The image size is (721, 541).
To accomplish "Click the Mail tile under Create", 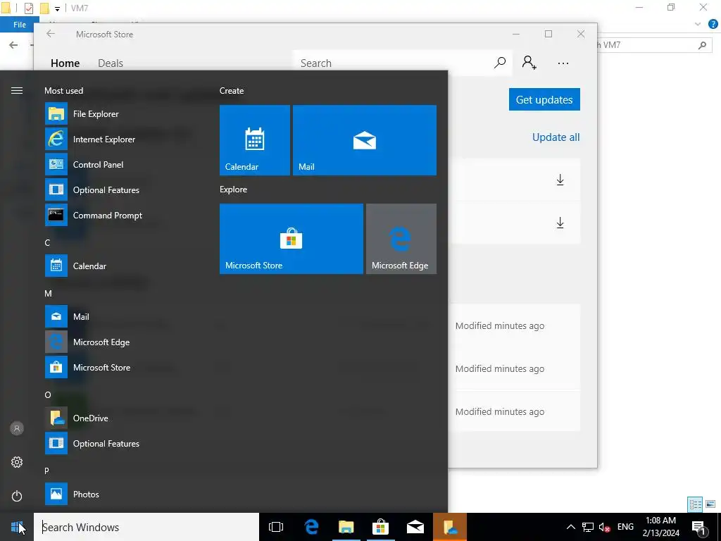I will click(365, 140).
